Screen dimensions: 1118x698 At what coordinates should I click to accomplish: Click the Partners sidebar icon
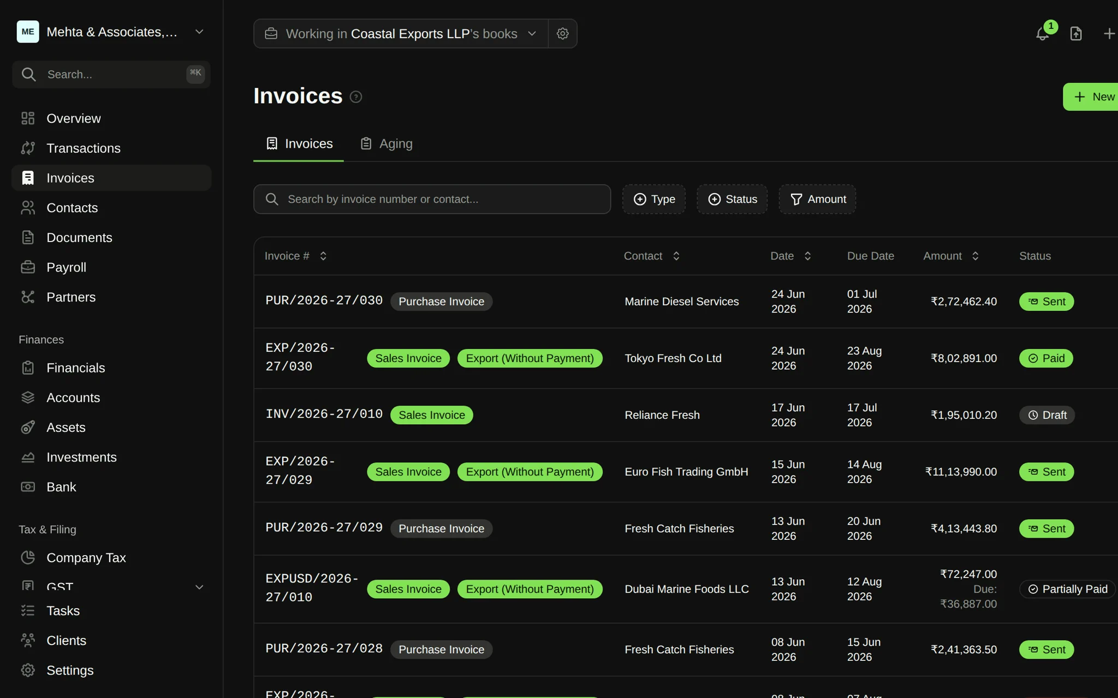[28, 297]
